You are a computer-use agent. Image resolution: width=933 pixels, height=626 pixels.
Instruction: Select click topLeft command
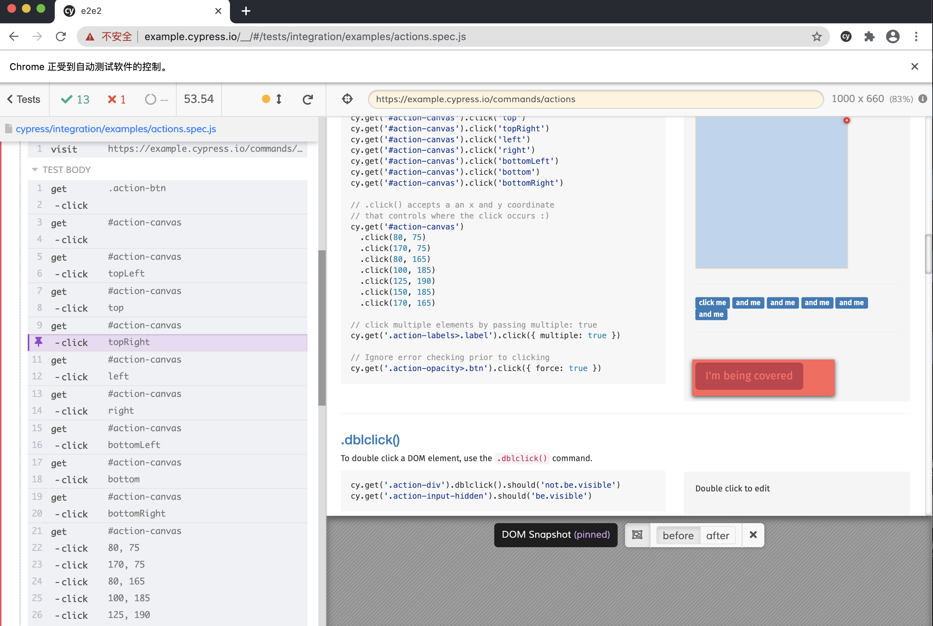pos(168,274)
